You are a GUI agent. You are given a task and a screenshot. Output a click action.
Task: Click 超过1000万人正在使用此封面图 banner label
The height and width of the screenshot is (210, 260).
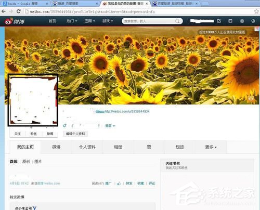(x=222, y=32)
